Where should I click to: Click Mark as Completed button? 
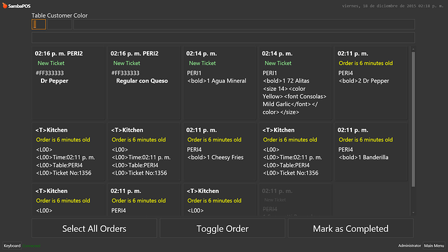point(351,228)
